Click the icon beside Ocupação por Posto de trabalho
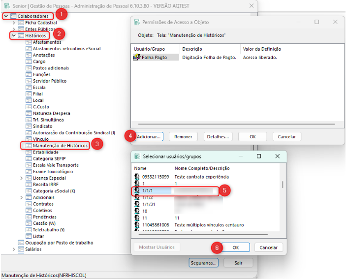The width and height of the screenshot is (346, 279). pyautogui.click(x=21, y=243)
